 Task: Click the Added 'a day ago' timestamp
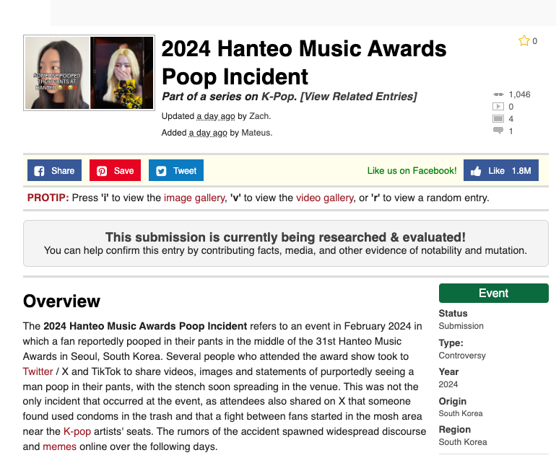tap(208, 133)
